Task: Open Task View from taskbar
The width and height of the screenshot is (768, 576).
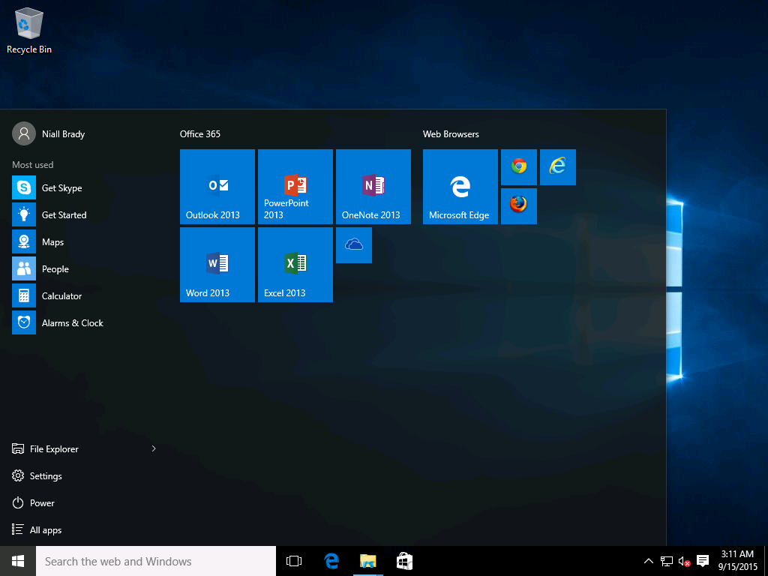Action: click(294, 561)
